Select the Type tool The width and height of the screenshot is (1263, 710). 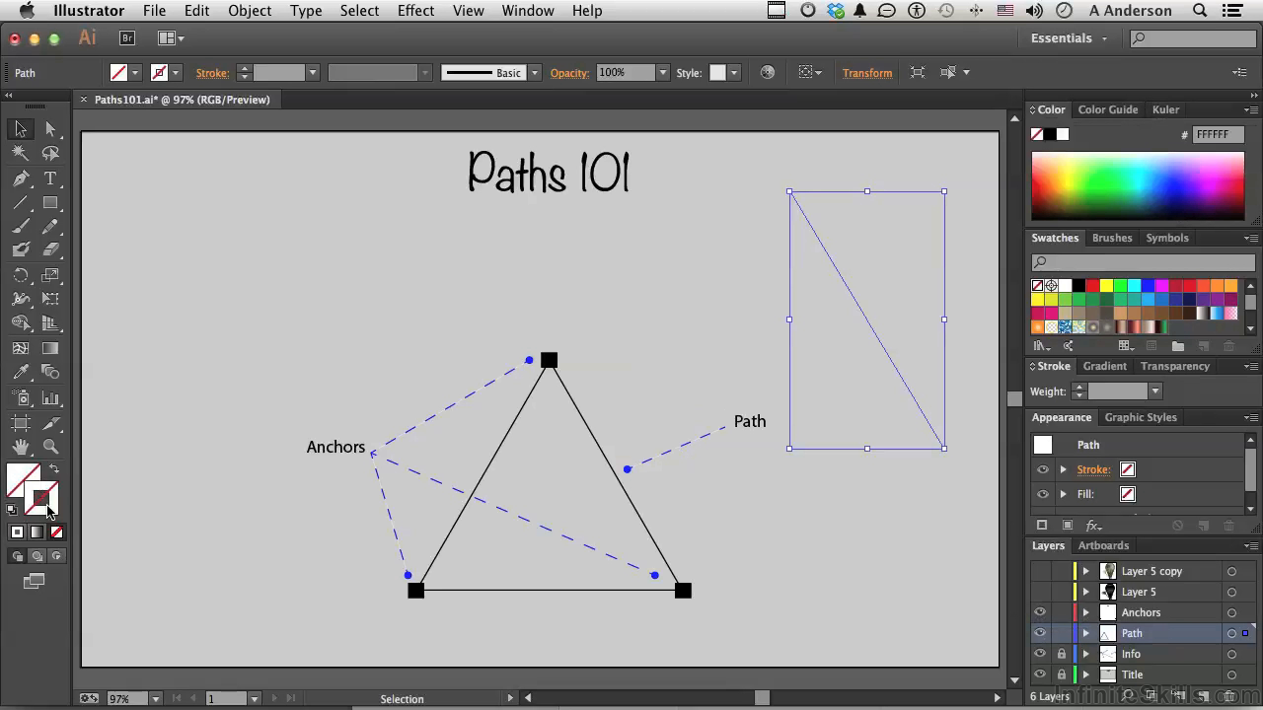50,178
